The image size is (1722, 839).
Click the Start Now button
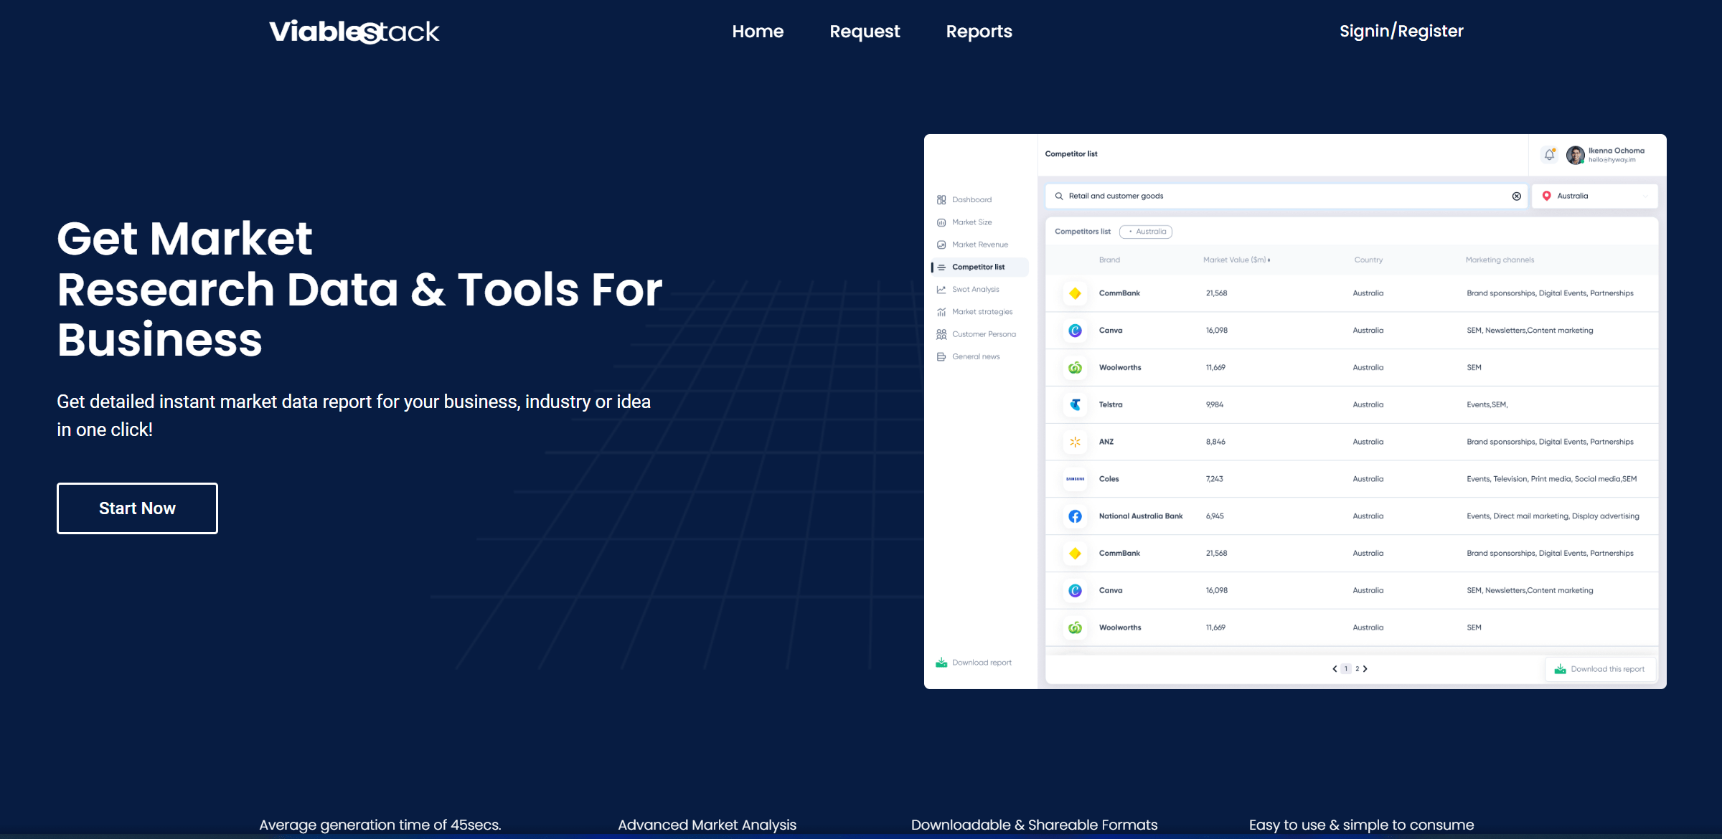click(x=137, y=508)
